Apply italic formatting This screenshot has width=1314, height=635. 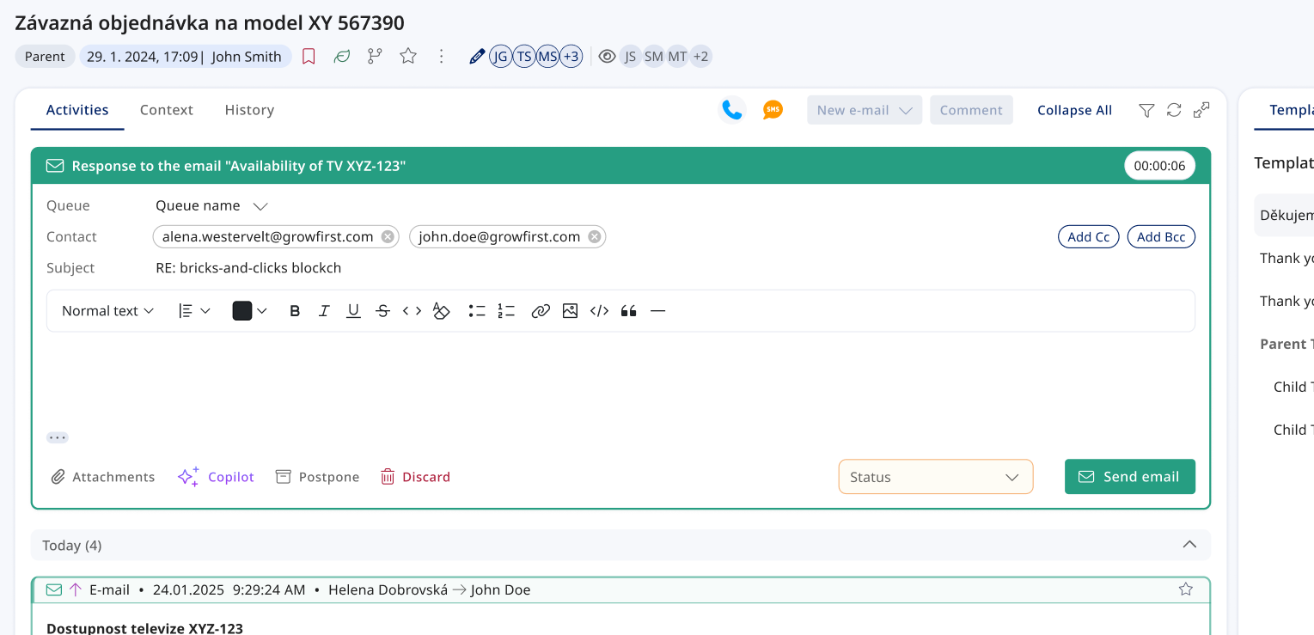pyautogui.click(x=324, y=310)
